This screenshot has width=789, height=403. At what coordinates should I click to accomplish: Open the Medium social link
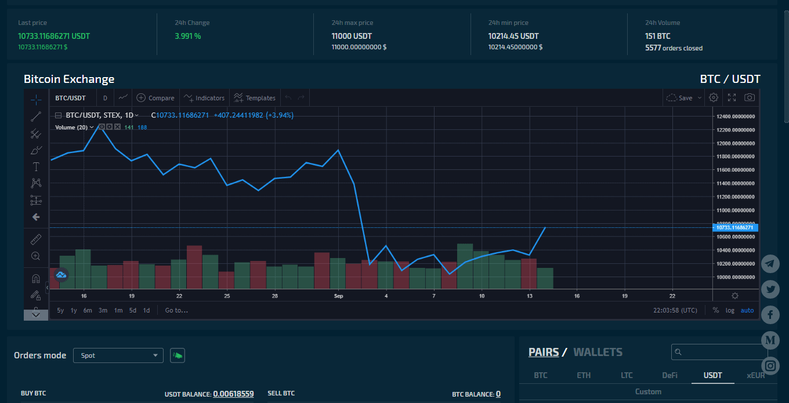coord(770,340)
